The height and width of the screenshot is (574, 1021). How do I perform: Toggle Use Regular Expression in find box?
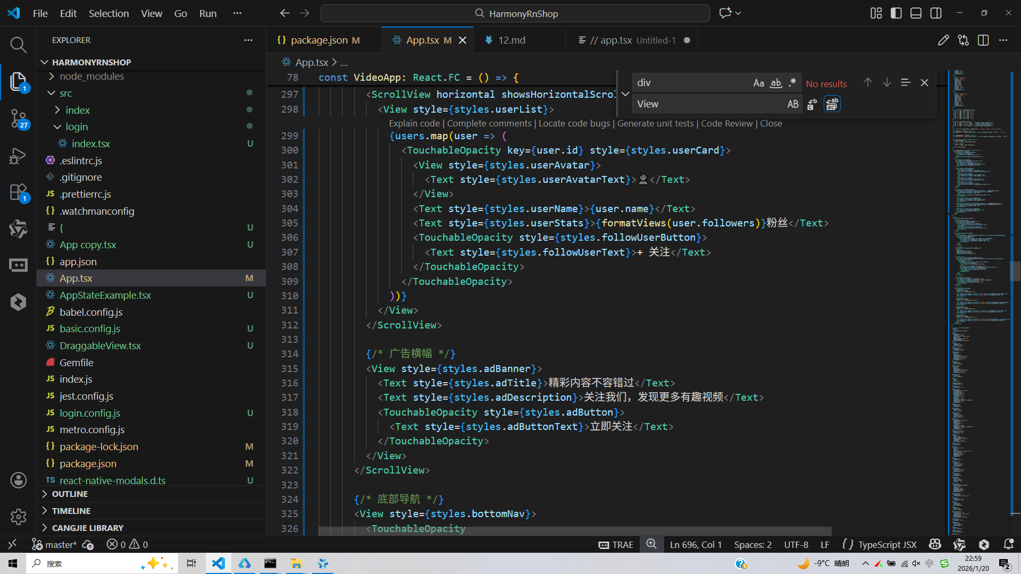click(x=792, y=83)
